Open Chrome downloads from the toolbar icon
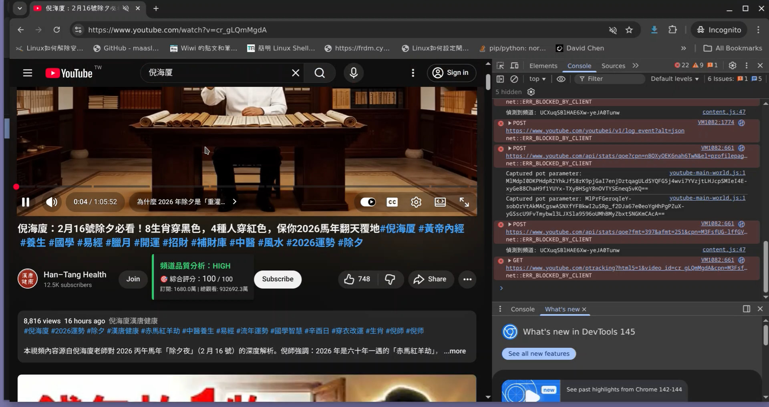 point(654,30)
